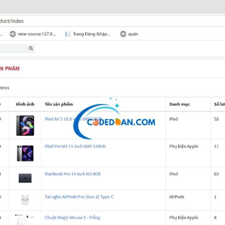Select iPad category in MacBook Pro row

pos(174,174)
